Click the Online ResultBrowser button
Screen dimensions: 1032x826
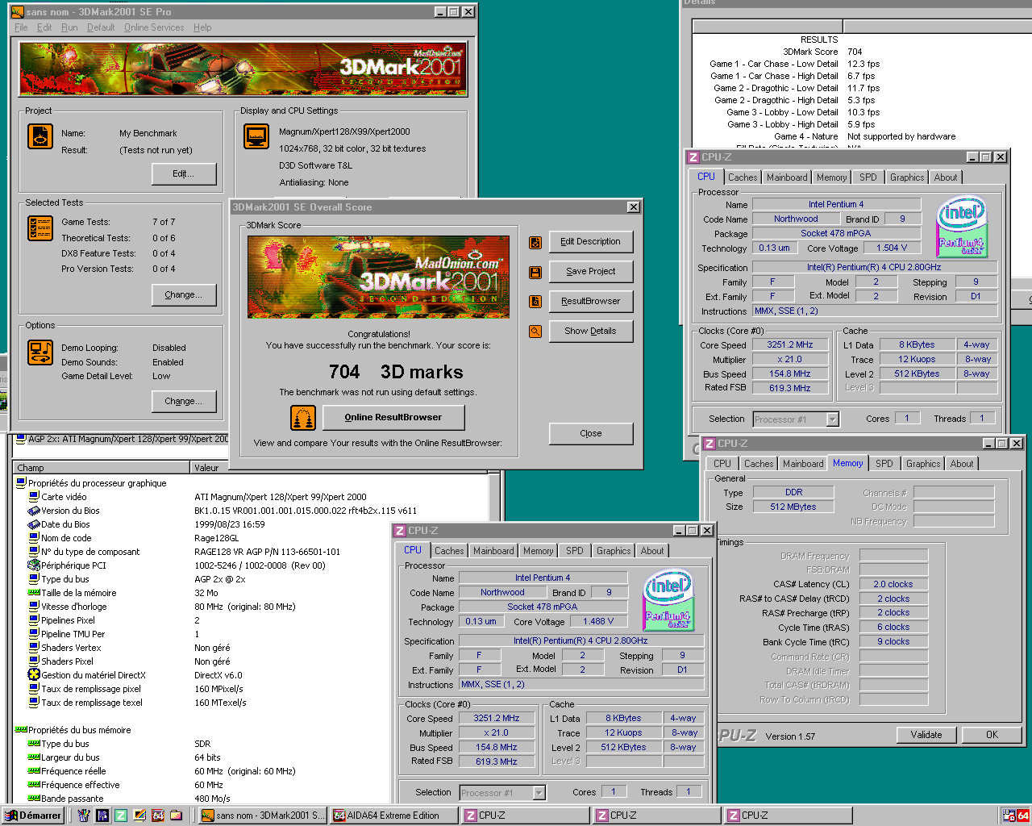(x=393, y=418)
